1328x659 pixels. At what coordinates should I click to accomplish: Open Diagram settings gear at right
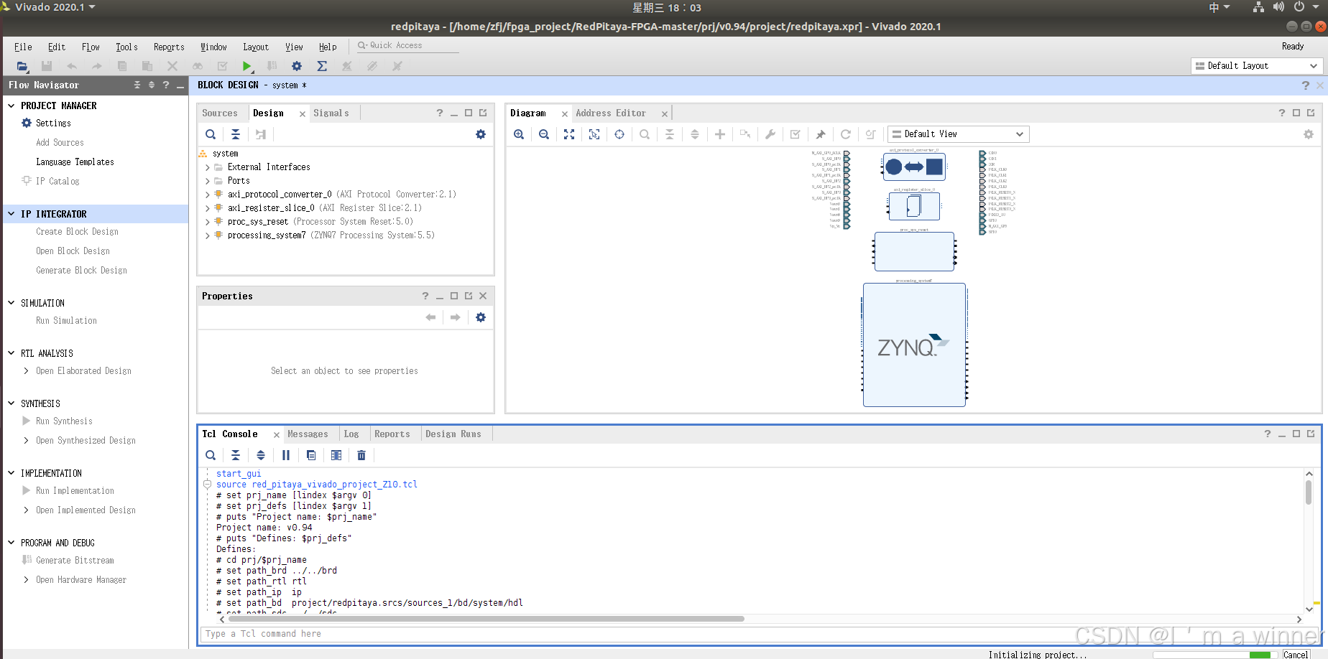click(x=1309, y=134)
